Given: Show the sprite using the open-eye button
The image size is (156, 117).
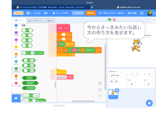Looking at the screenshot, I should [111, 82].
